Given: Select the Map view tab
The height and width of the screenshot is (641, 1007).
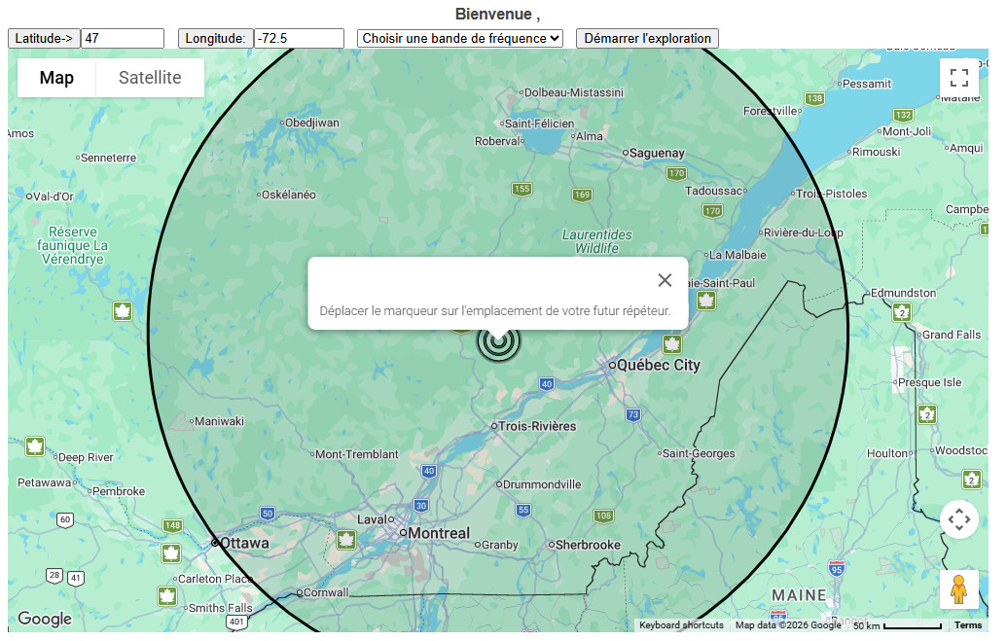Looking at the screenshot, I should tap(56, 78).
